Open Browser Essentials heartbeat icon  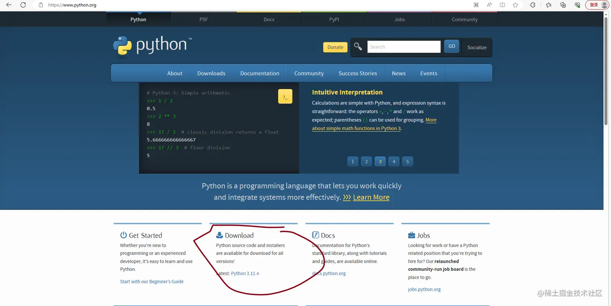point(577,5)
